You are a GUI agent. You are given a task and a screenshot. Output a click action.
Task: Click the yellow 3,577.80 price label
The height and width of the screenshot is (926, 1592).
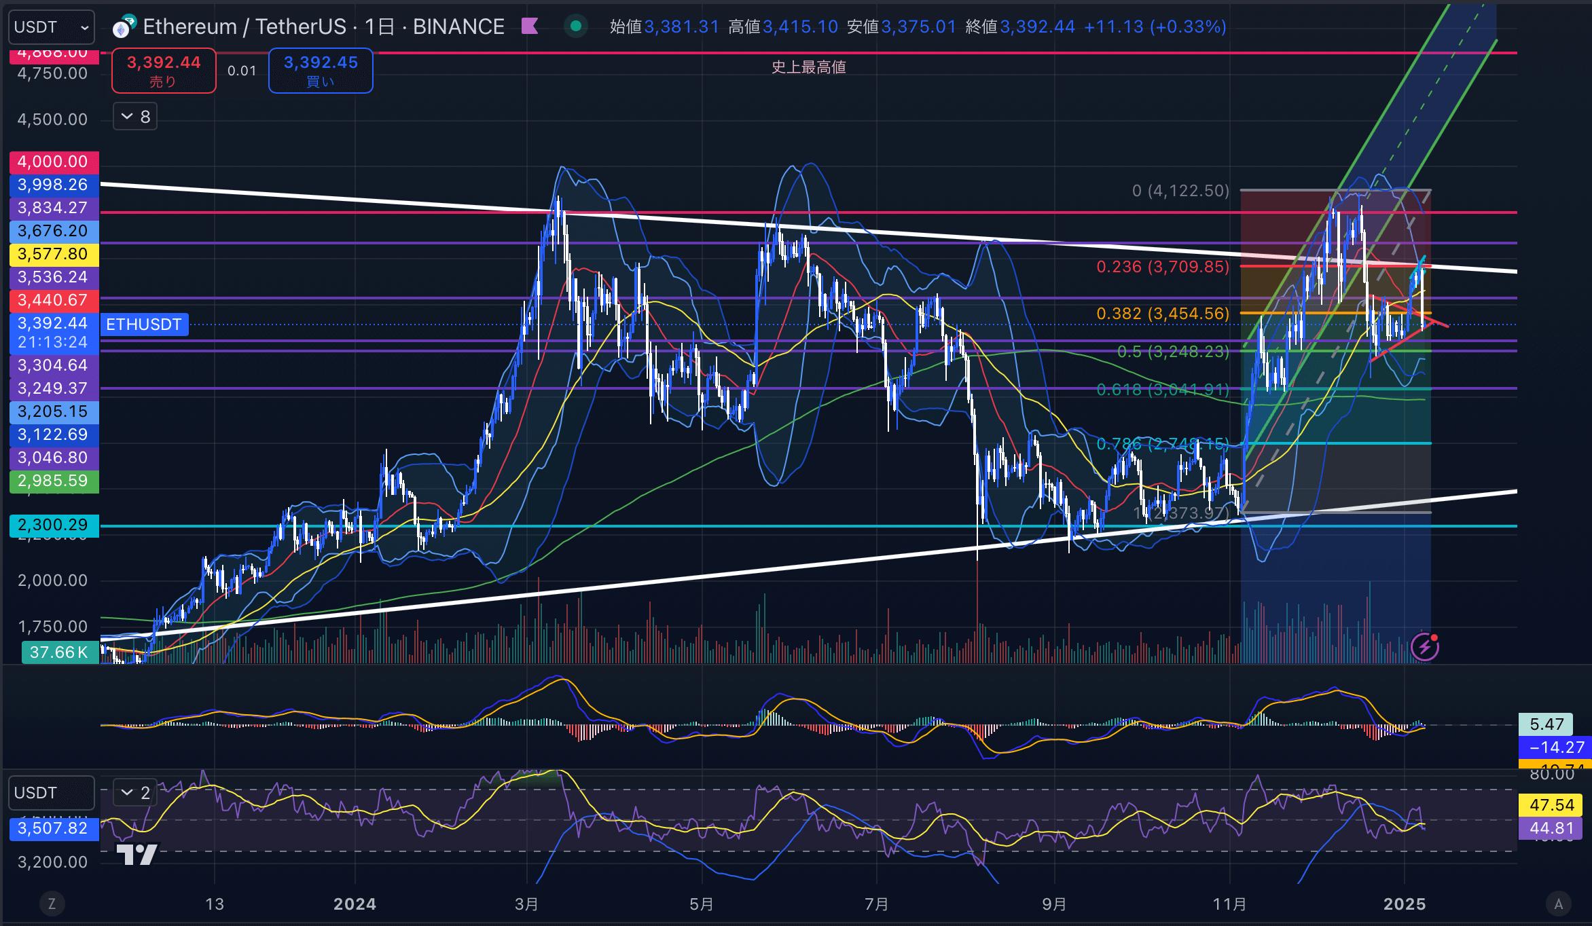[54, 254]
